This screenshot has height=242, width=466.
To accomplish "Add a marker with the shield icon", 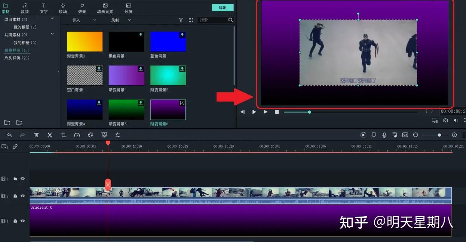I will point(374,135).
